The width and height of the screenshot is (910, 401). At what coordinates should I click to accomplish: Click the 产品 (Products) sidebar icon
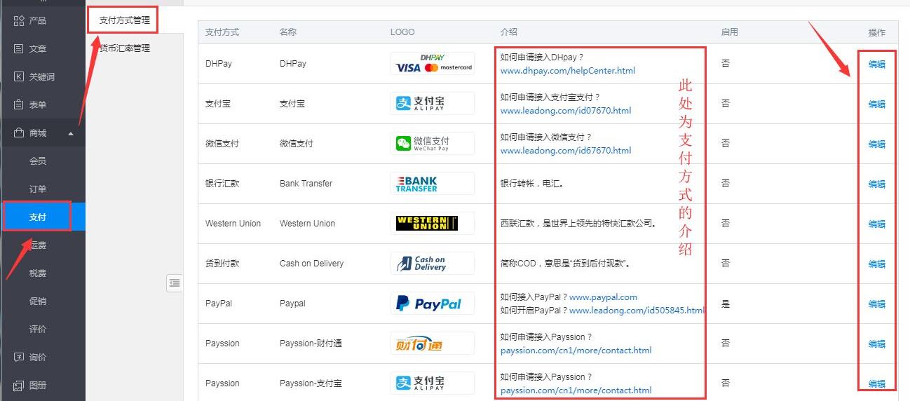[19, 21]
